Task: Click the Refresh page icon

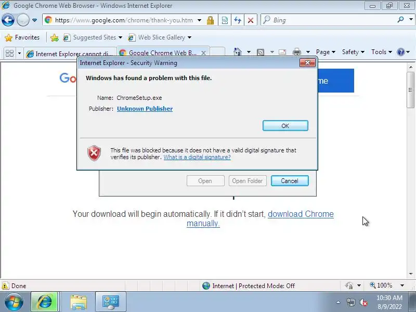Action: pos(238,20)
